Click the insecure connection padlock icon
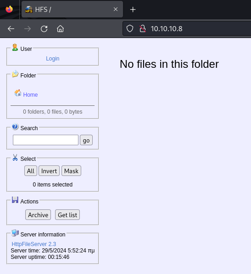 [143, 28]
